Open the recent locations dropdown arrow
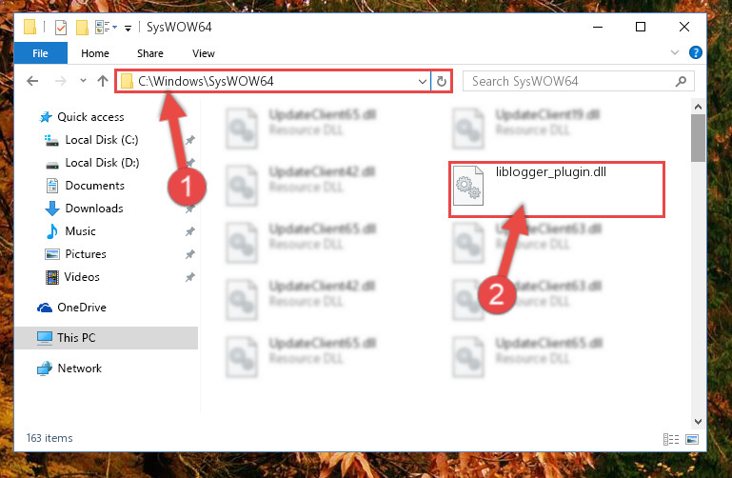Screen dimensions: 732x478 point(83,80)
